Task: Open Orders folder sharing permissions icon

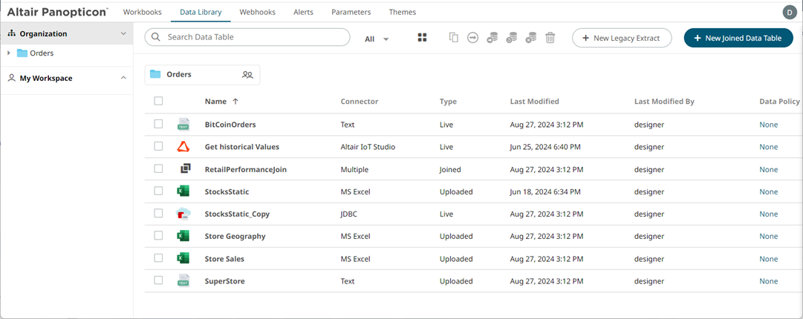Action: tap(247, 75)
